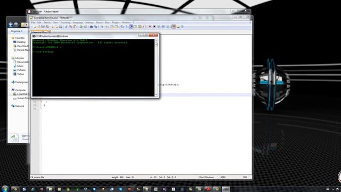The height and width of the screenshot is (192, 341).
Task: Click the Paste toolbar icon
Action: (75, 27)
